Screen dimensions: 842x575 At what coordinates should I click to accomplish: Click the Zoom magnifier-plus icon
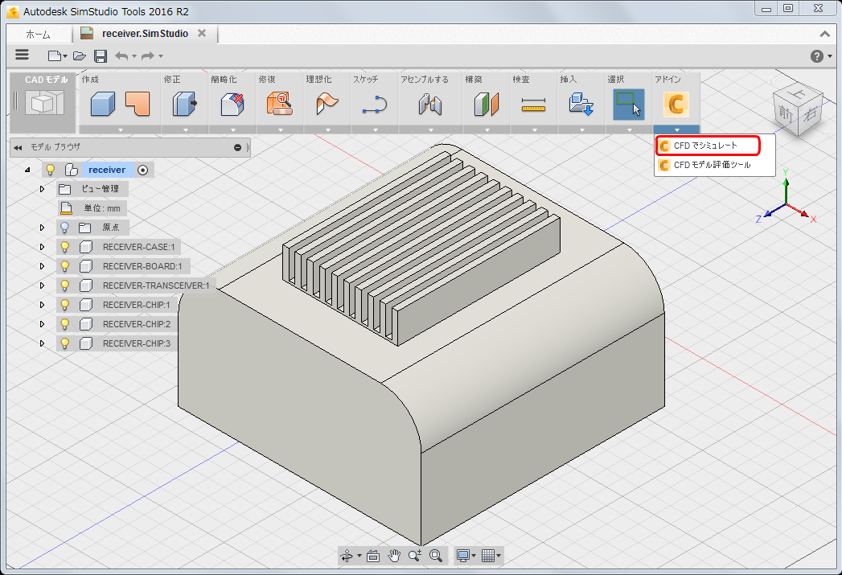tap(414, 556)
